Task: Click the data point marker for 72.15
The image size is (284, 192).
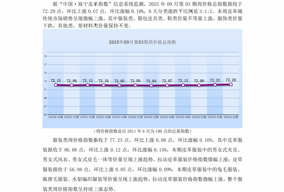Action: point(56,85)
